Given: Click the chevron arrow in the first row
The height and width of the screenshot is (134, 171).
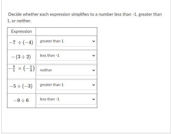Looking at the screenshot, I should click(93, 42).
